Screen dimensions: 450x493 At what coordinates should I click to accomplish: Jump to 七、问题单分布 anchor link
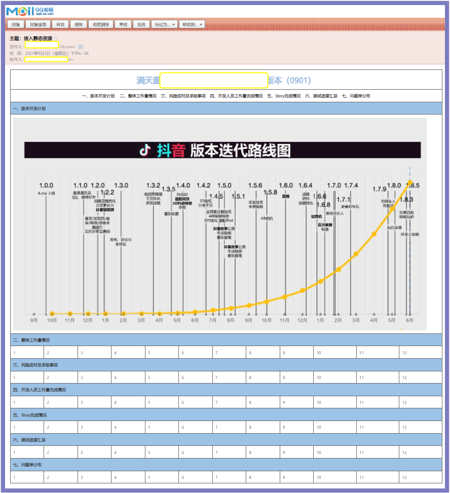356,96
